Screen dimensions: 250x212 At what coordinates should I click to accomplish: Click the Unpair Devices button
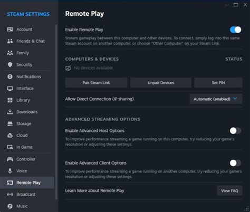(161, 83)
